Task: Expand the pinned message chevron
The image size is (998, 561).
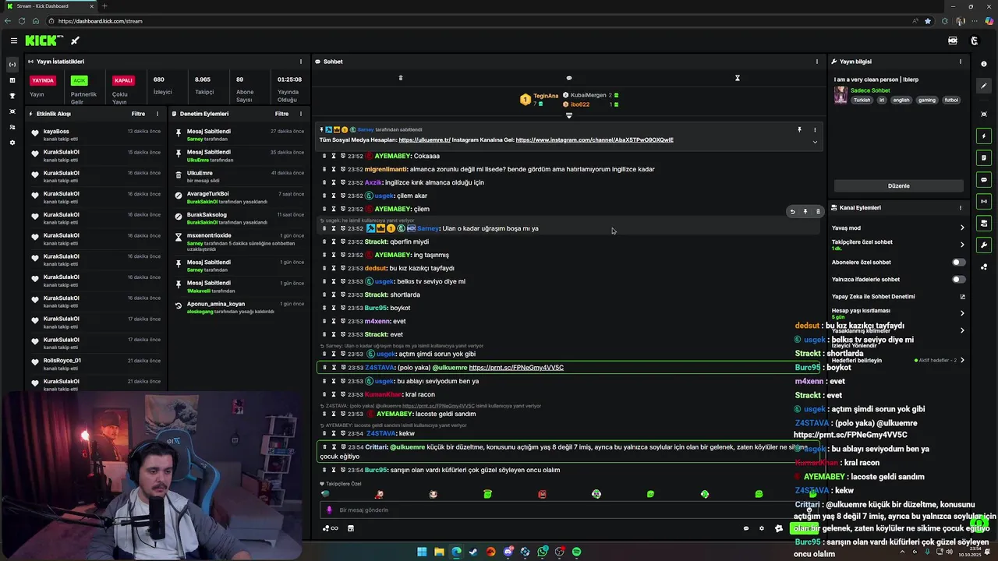Action: tap(815, 142)
